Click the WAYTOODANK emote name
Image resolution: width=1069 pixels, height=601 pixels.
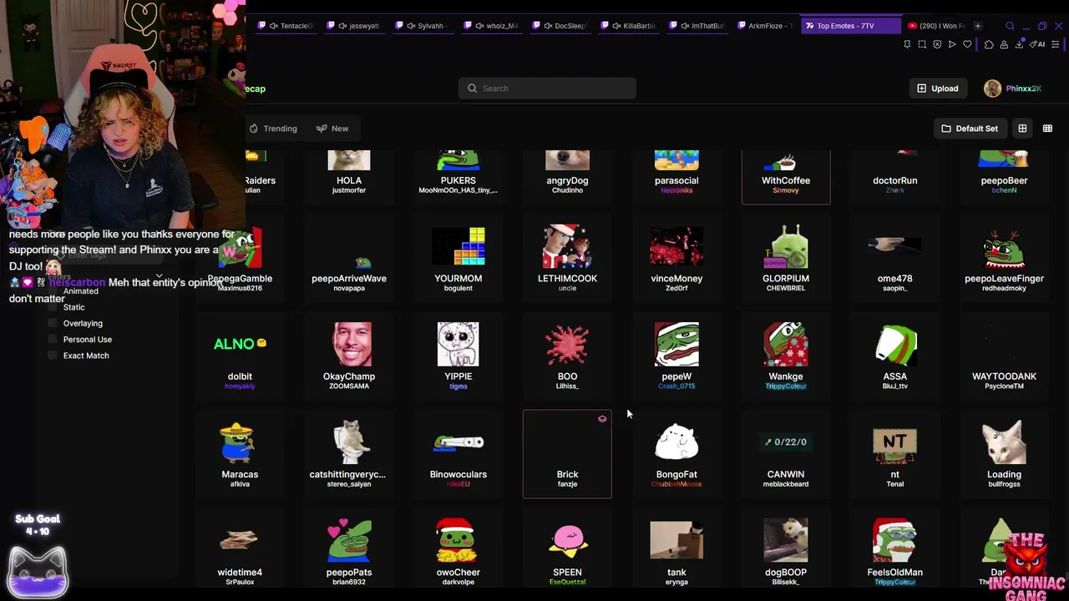tap(1004, 376)
